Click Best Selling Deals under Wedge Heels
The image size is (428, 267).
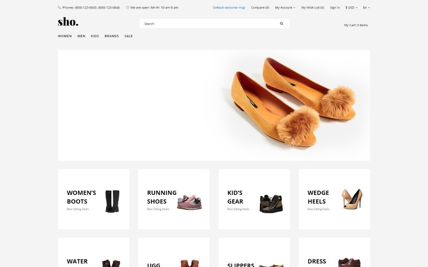(x=318, y=209)
